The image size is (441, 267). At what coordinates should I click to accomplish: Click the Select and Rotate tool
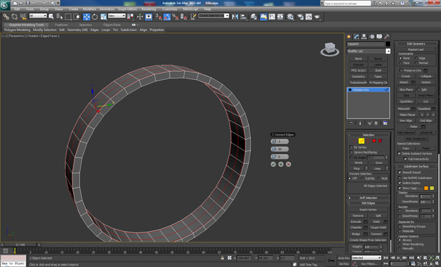click(95, 17)
